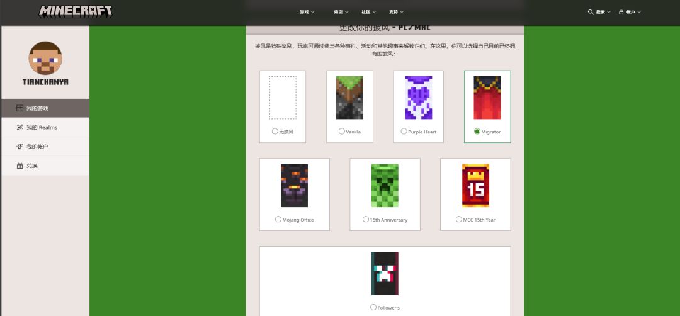Go to 我的 Realms page
The height and width of the screenshot is (316, 680).
click(45, 127)
